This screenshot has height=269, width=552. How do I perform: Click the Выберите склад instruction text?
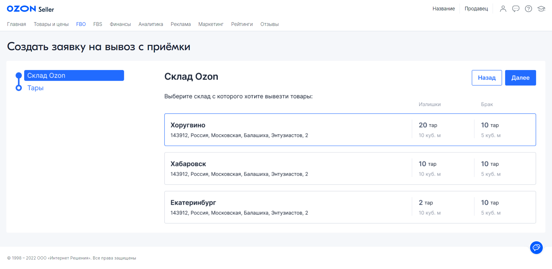pos(238,96)
